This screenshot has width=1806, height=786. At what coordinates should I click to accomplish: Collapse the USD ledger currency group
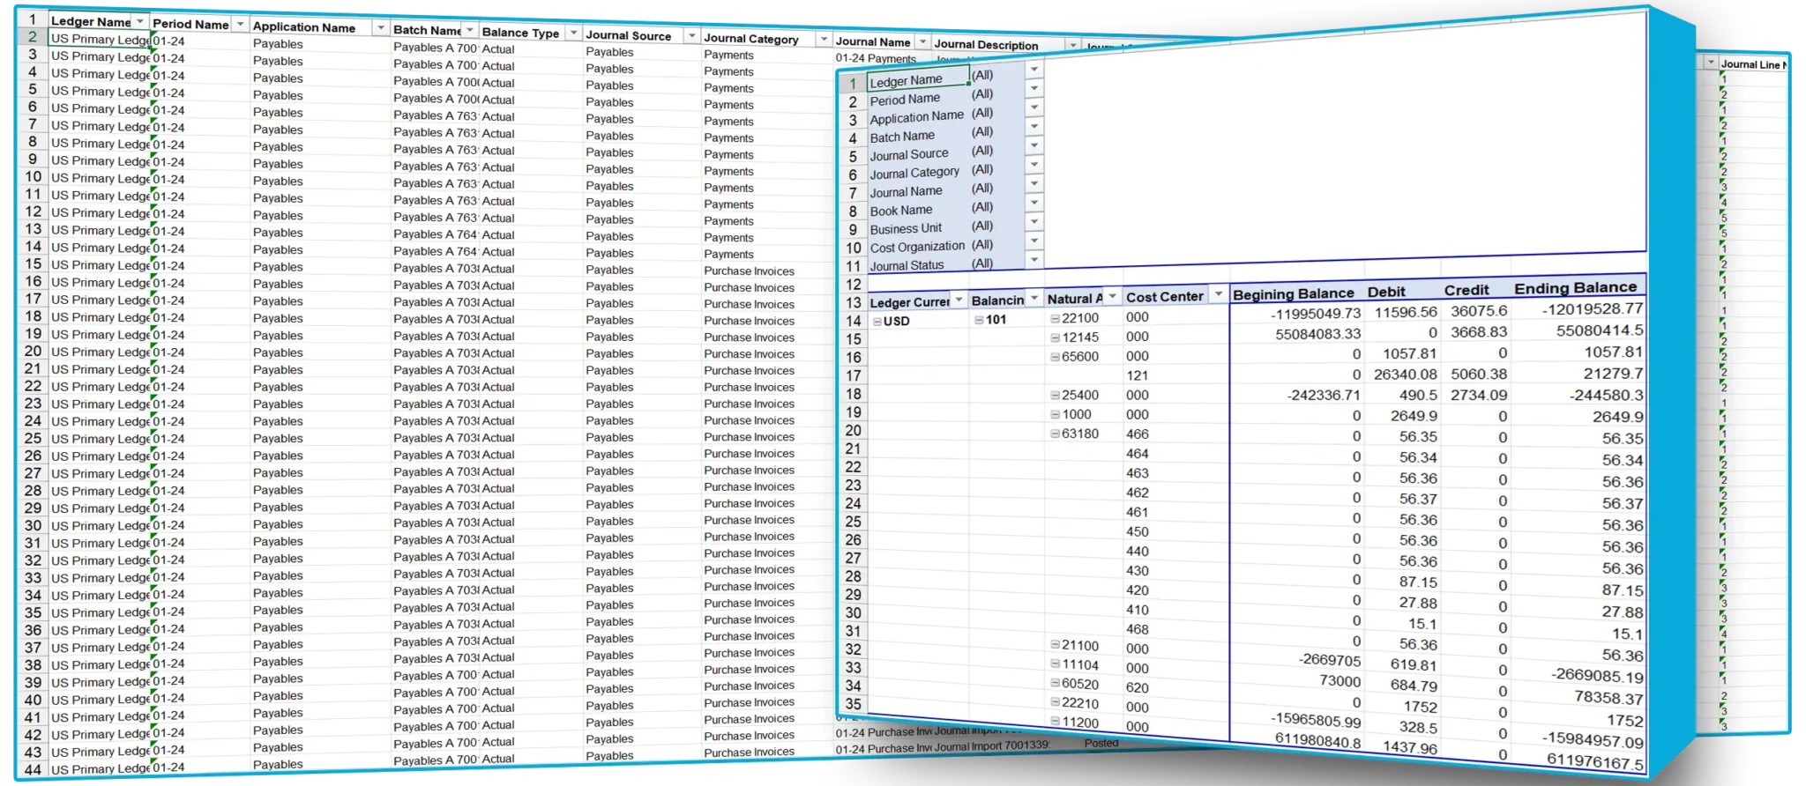[x=877, y=322]
